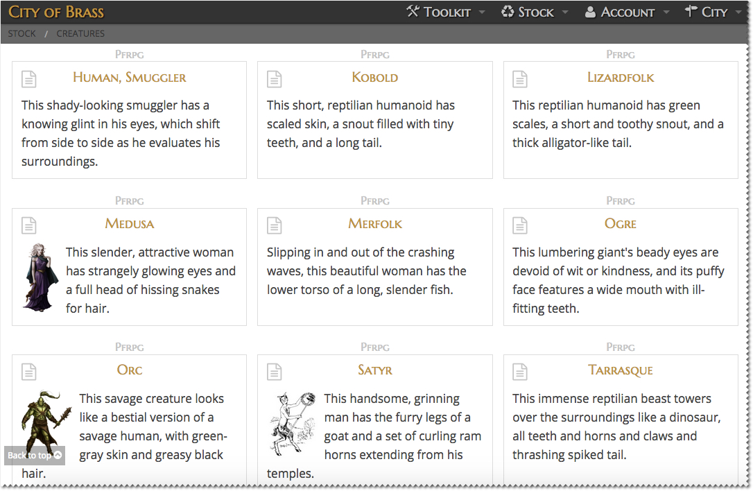The height and width of the screenshot is (491, 753).
Task: Click the document icon on Human, Smuggler card
Action: pos(29,79)
